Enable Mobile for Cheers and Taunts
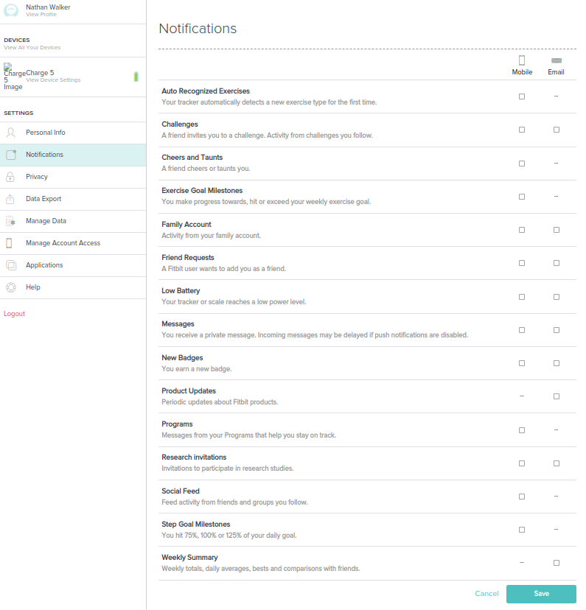The width and height of the screenshot is (586, 610). coord(522,164)
